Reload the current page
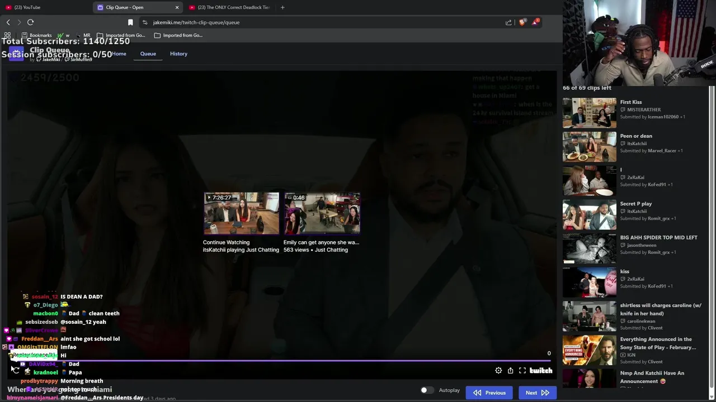The image size is (716, 402). pos(30,22)
